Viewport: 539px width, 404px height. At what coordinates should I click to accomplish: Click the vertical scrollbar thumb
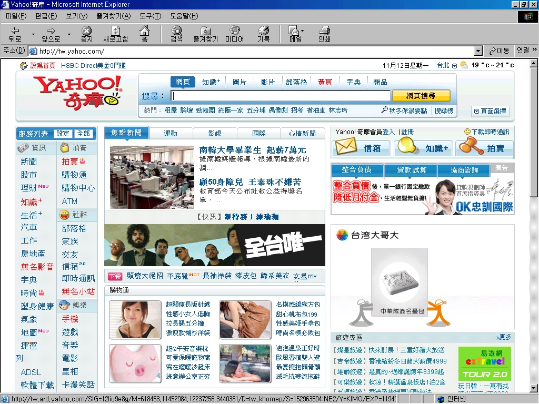point(534,132)
